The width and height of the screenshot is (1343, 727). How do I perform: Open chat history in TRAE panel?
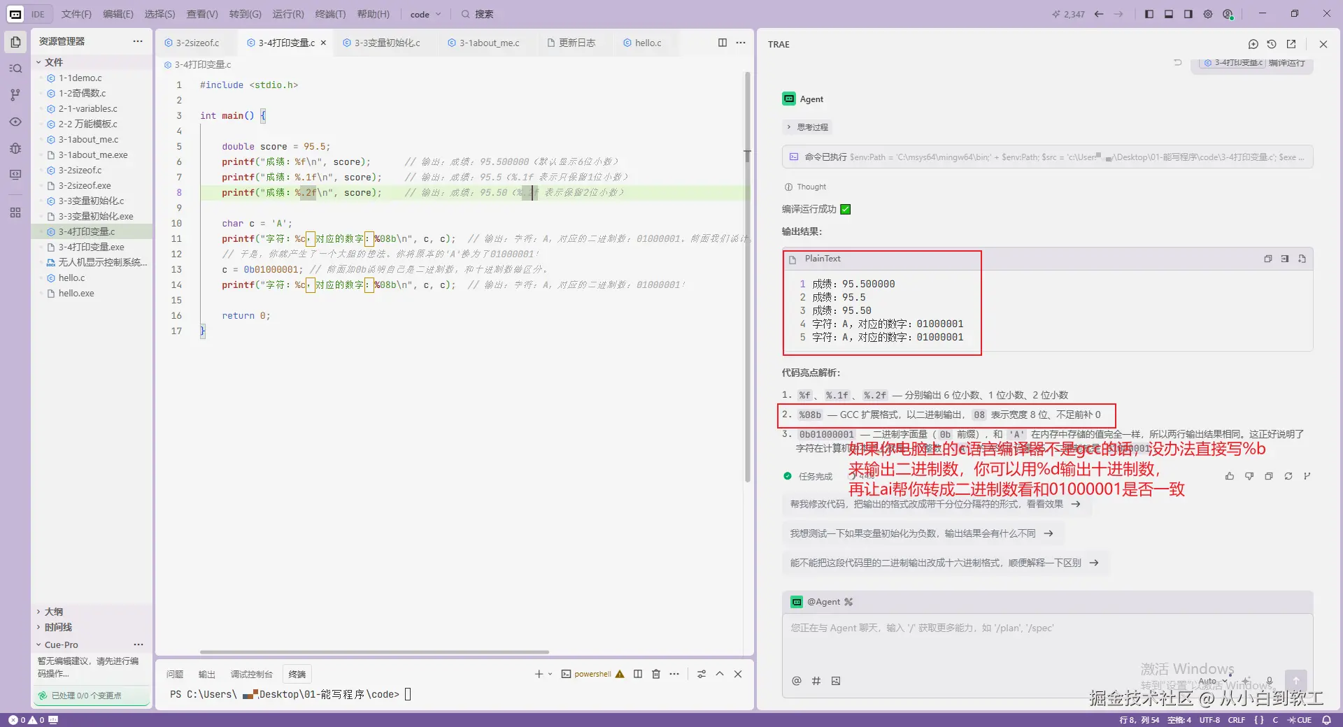point(1272,44)
